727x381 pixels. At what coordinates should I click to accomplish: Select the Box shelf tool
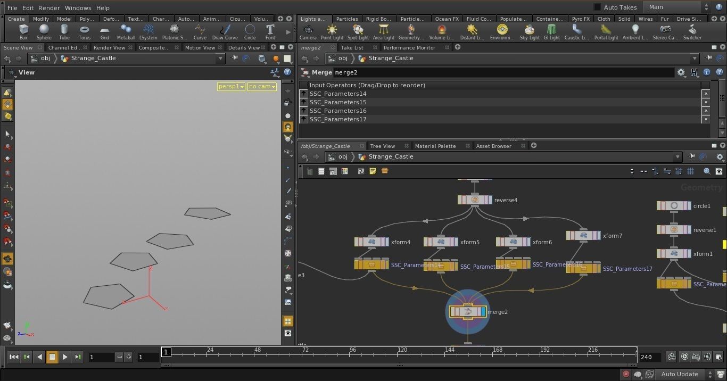coord(23,32)
